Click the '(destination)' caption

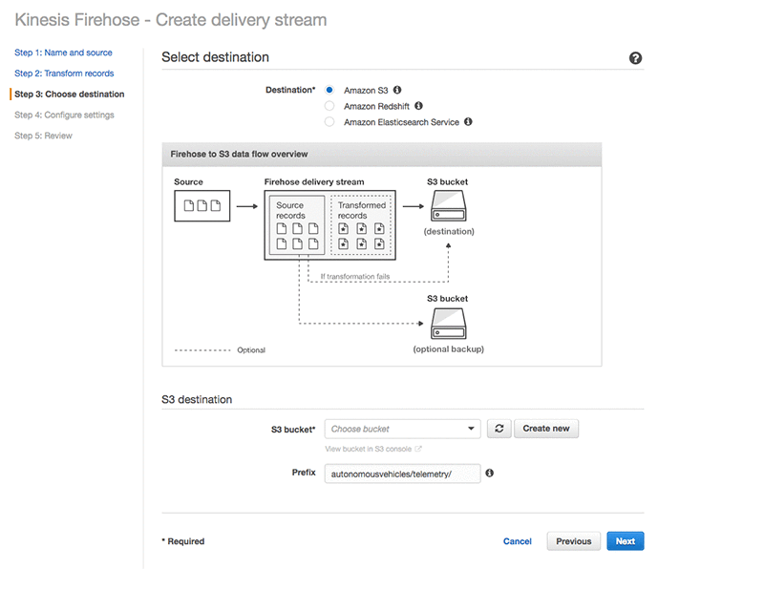(449, 231)
